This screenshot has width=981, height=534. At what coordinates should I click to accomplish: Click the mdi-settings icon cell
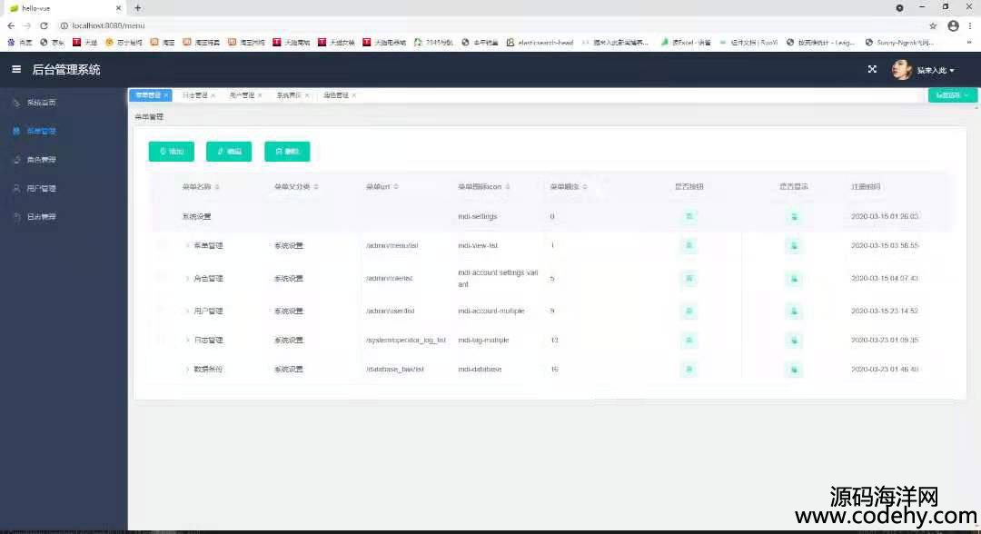click(x=478, y=216)
